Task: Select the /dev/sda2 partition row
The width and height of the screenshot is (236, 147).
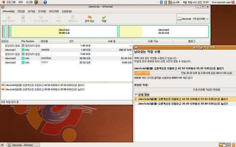Action: click(x=67, y=58)
